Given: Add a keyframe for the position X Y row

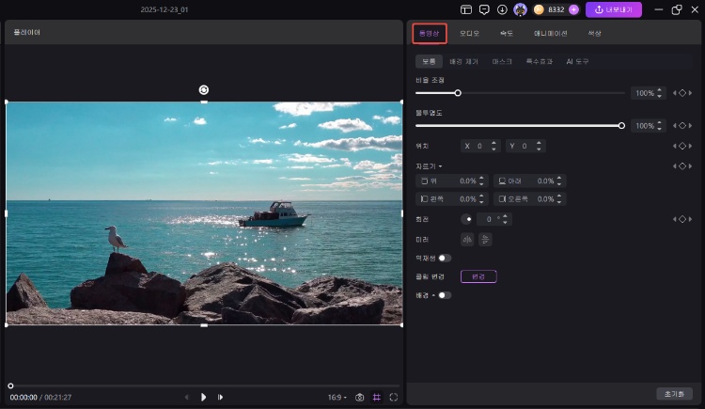Looking at the screenshot, I should pos(682,146).
